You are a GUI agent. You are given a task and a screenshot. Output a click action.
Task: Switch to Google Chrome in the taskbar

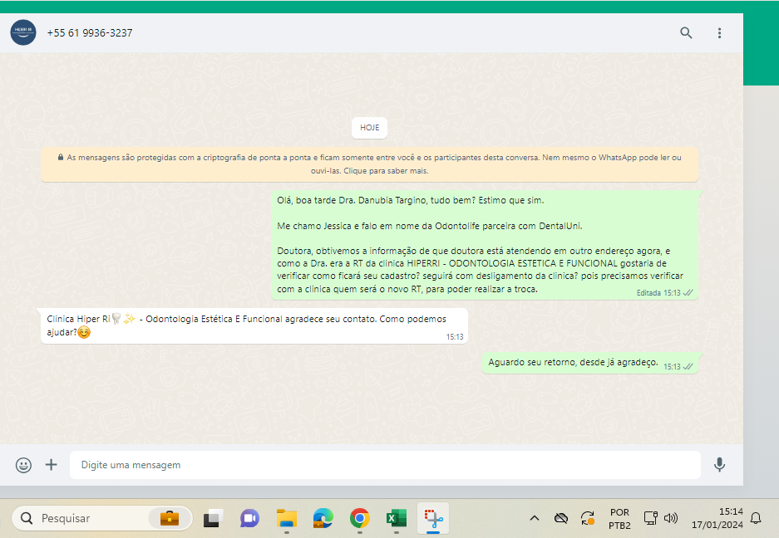point(359,518)
